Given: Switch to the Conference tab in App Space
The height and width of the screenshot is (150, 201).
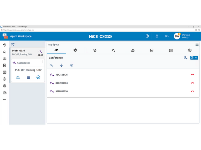Looking at the screenshot, I should (x=56, y=50).
